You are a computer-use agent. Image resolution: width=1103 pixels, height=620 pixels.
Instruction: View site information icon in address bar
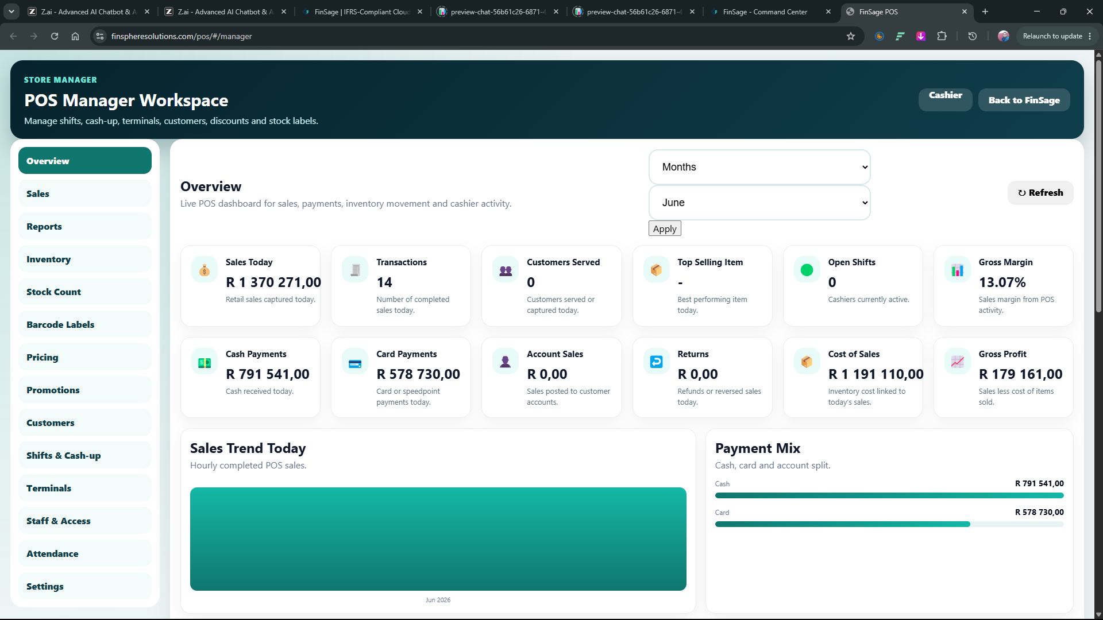(x=100, y=36)
